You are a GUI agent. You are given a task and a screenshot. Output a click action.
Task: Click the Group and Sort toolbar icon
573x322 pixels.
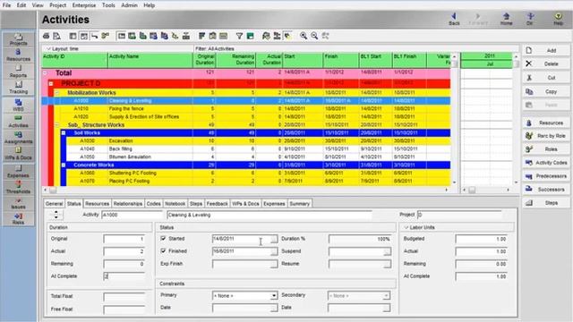[x=251, y=36]
